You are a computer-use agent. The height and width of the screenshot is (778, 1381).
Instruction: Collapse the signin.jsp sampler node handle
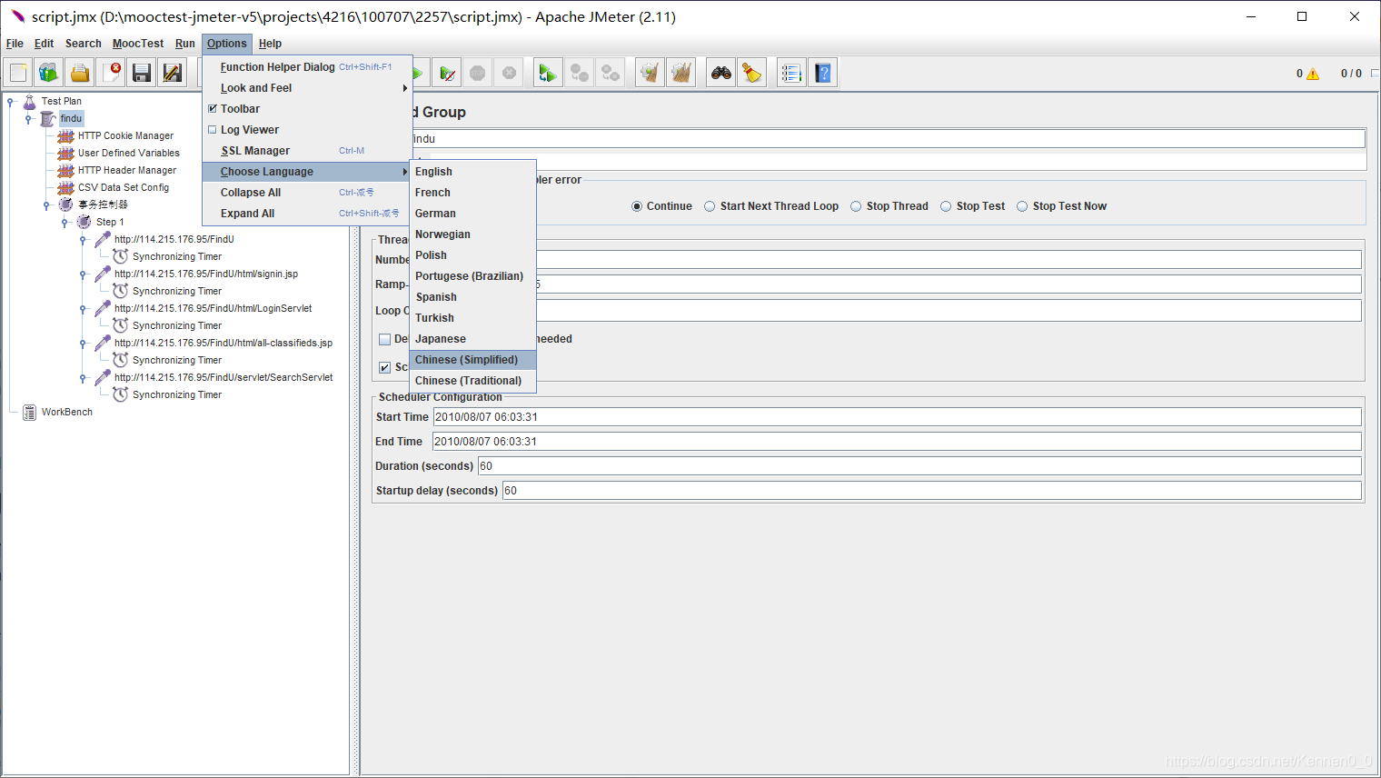coord(83,274)
